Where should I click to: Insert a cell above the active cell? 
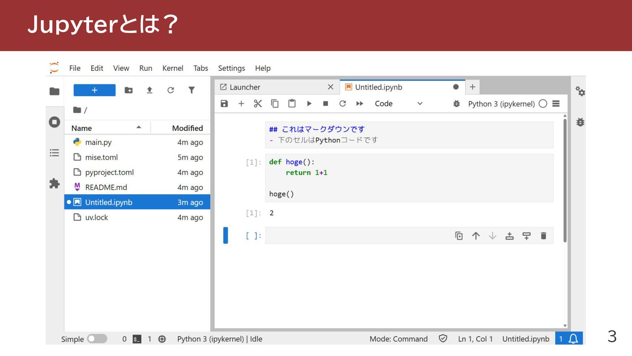[510, 236]
